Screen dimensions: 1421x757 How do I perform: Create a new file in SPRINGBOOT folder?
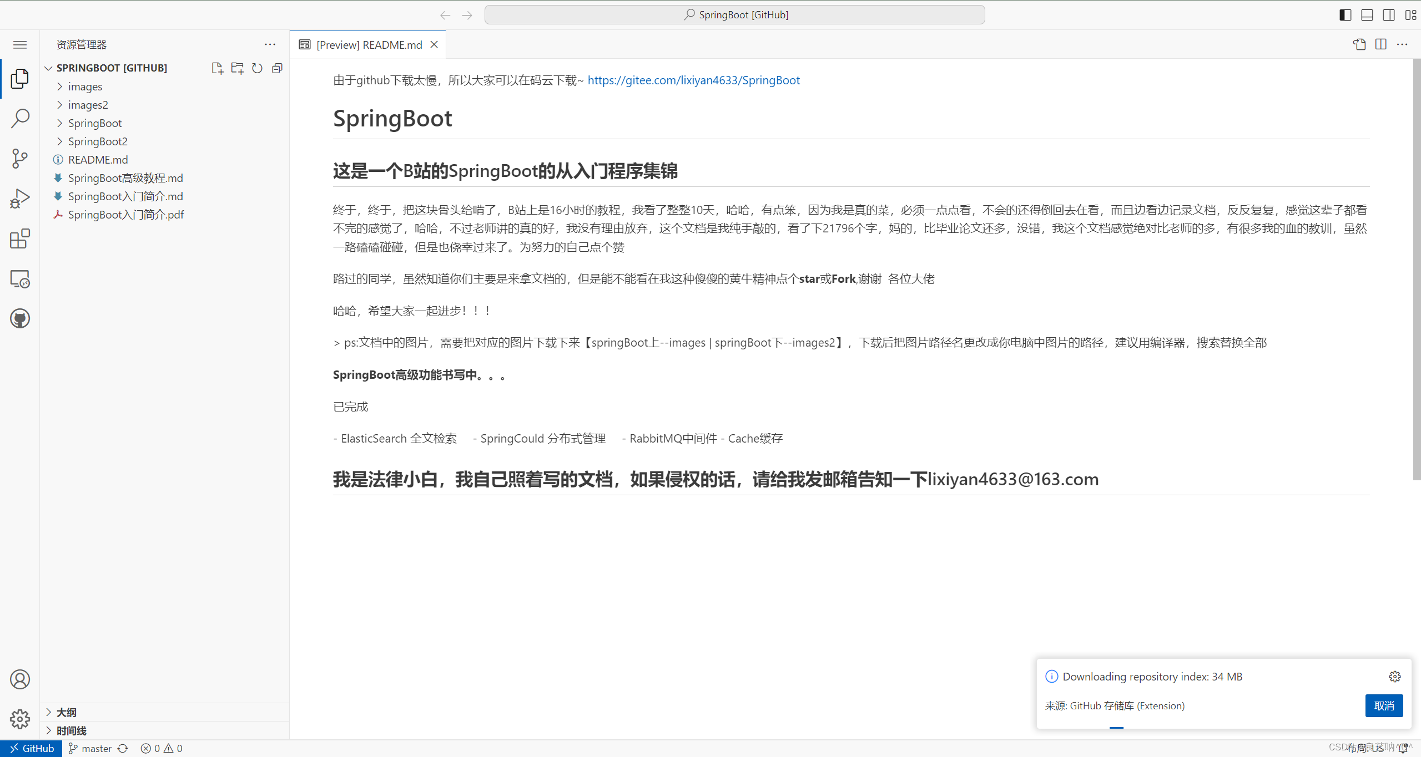click(217, 68)
